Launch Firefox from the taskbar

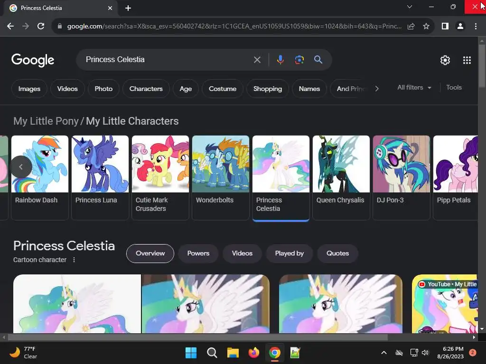pos(253,353)
